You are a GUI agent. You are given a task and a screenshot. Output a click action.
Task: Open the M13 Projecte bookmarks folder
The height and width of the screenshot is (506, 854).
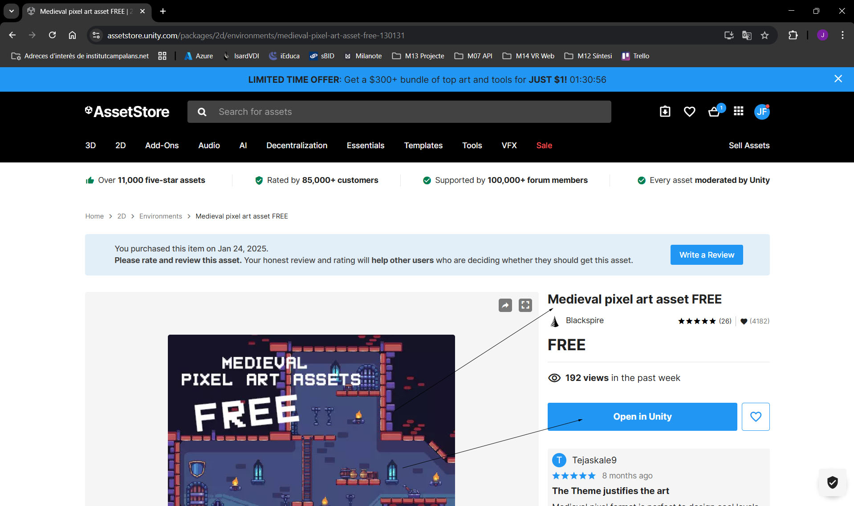coord(418,56)
